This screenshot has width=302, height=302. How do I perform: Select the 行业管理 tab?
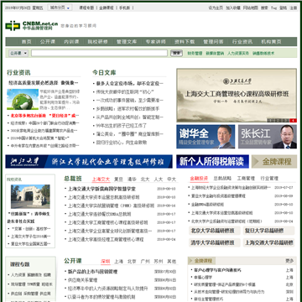pos(269,179)
